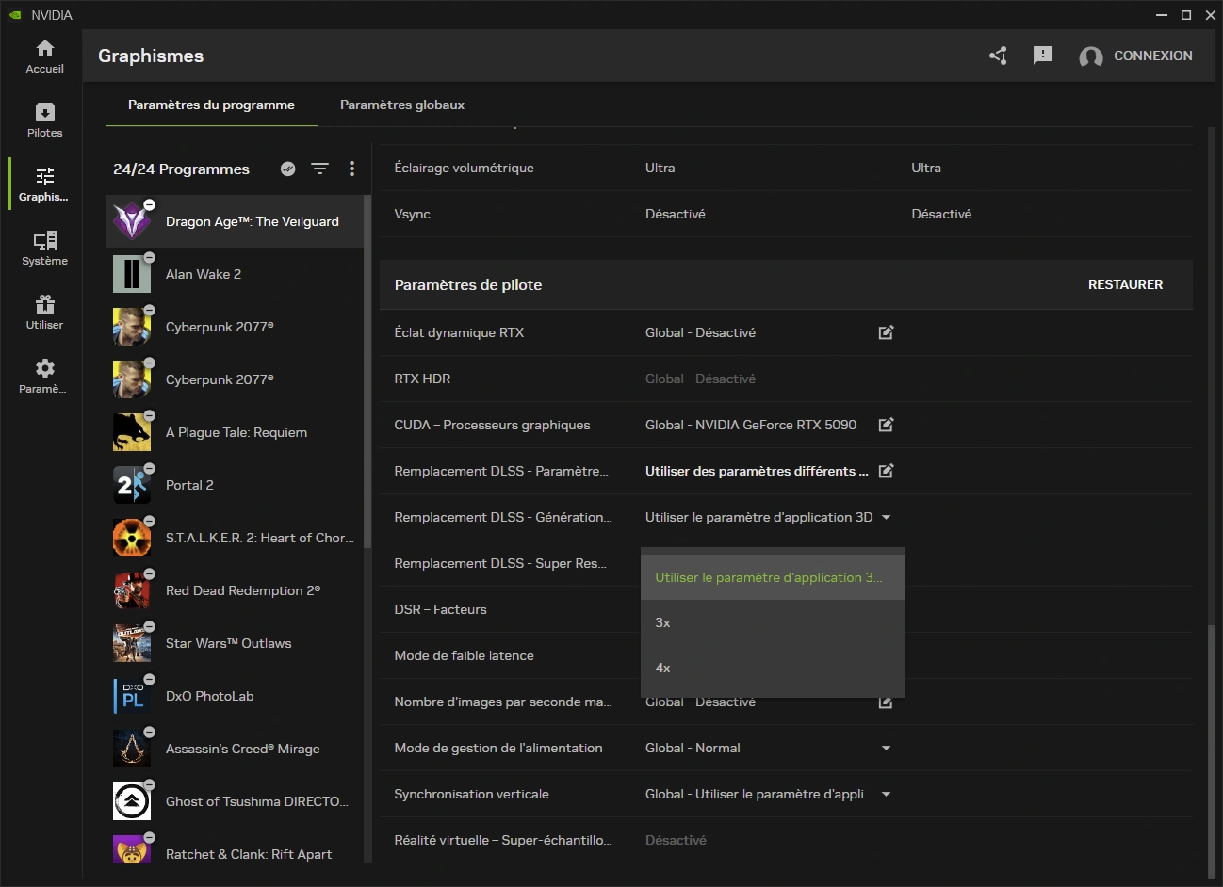Screen dimensions: 1223x887
Task: Select A Plague Tale: Requiem
Action: pos(235,432)
